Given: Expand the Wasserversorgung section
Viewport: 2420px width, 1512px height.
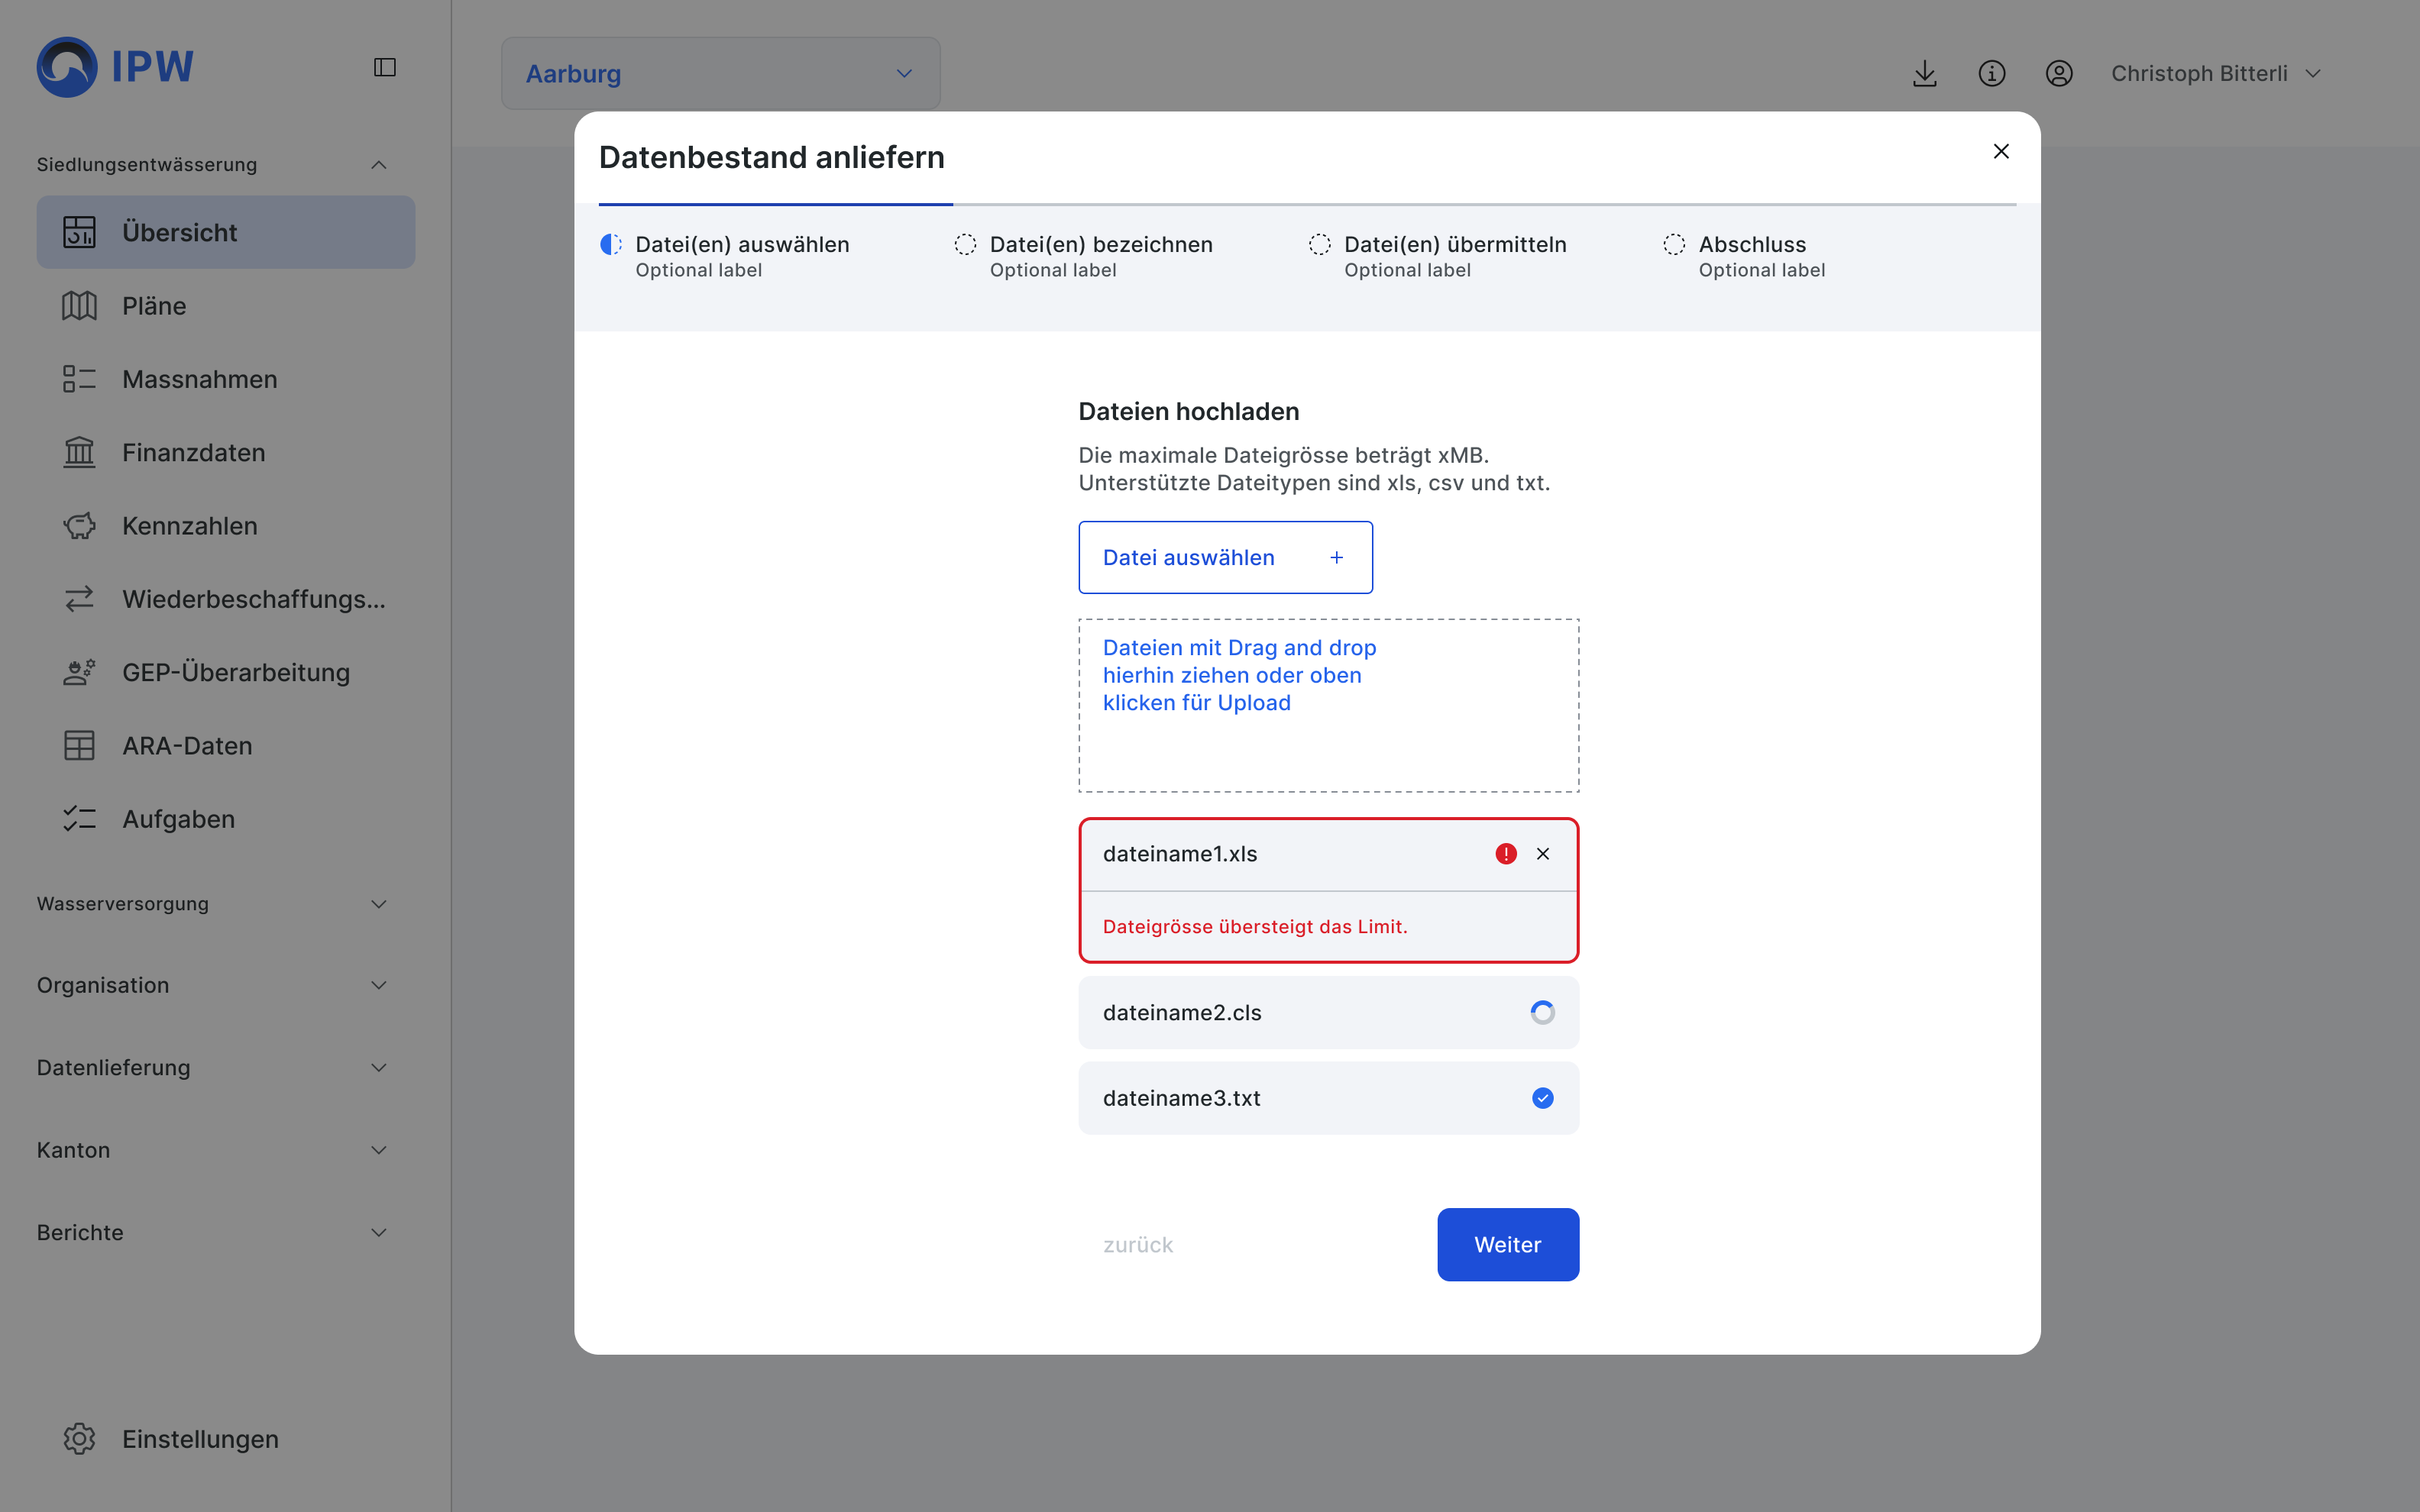Looking at the screenshot, I should click(x=212, y=904).
